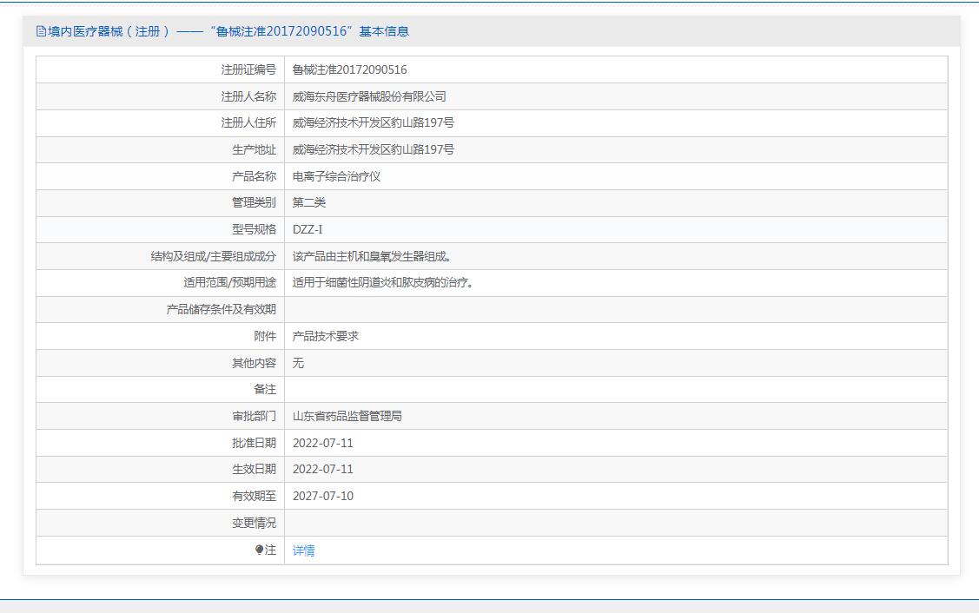Click the header title 境内医疗器械（注册）基本信息
This screenshot has width=979, height=613.
click(x=228, y=31)
